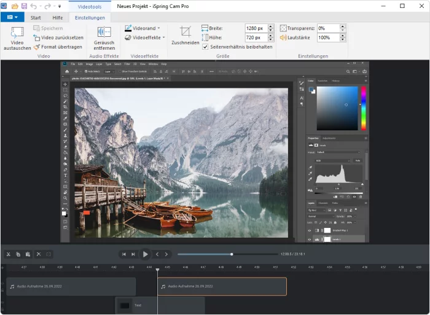Click the open folder icon in title bar
The height and width of the screenshot is (315, 430).
tap(15, 6)
